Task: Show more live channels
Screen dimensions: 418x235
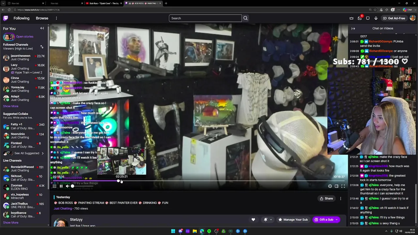Action: (x=11, y=223)
